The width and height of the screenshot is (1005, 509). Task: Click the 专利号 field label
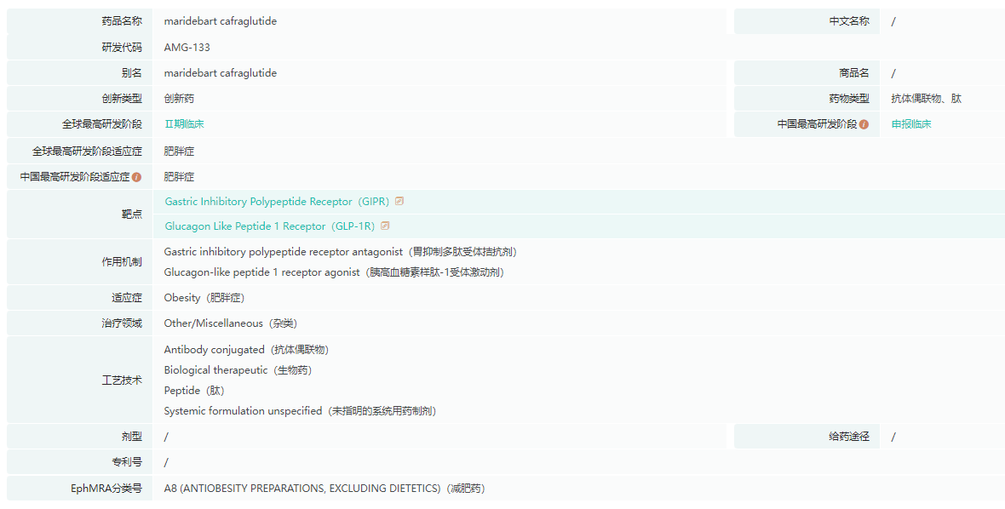[127, 461]
